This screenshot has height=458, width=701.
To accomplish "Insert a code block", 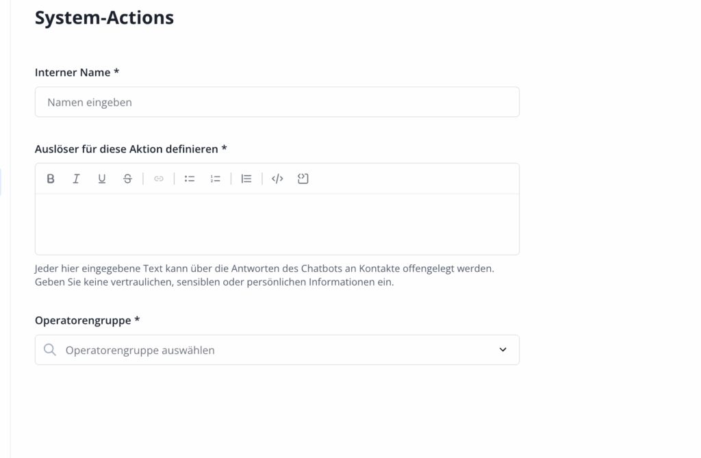I will 303,179.
